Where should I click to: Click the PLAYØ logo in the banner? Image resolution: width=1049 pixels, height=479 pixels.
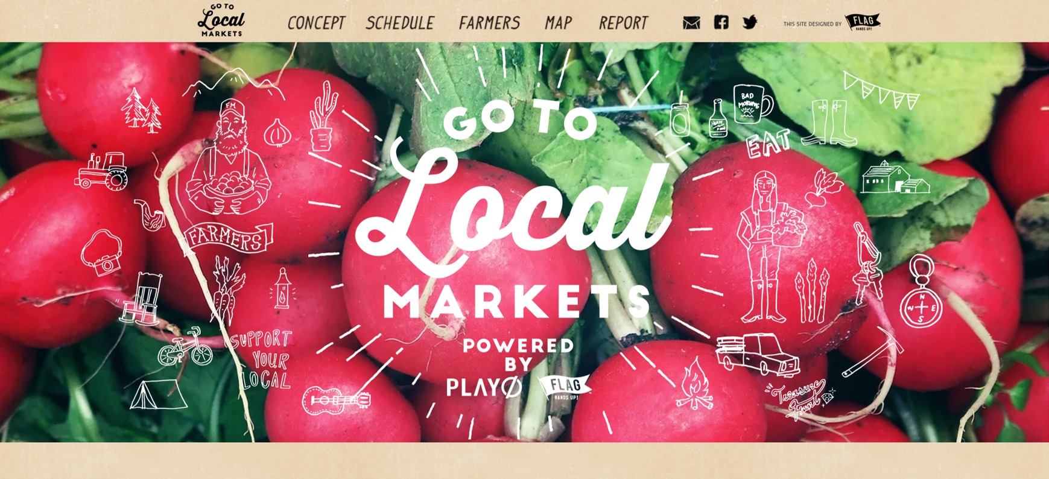[484, 387]
